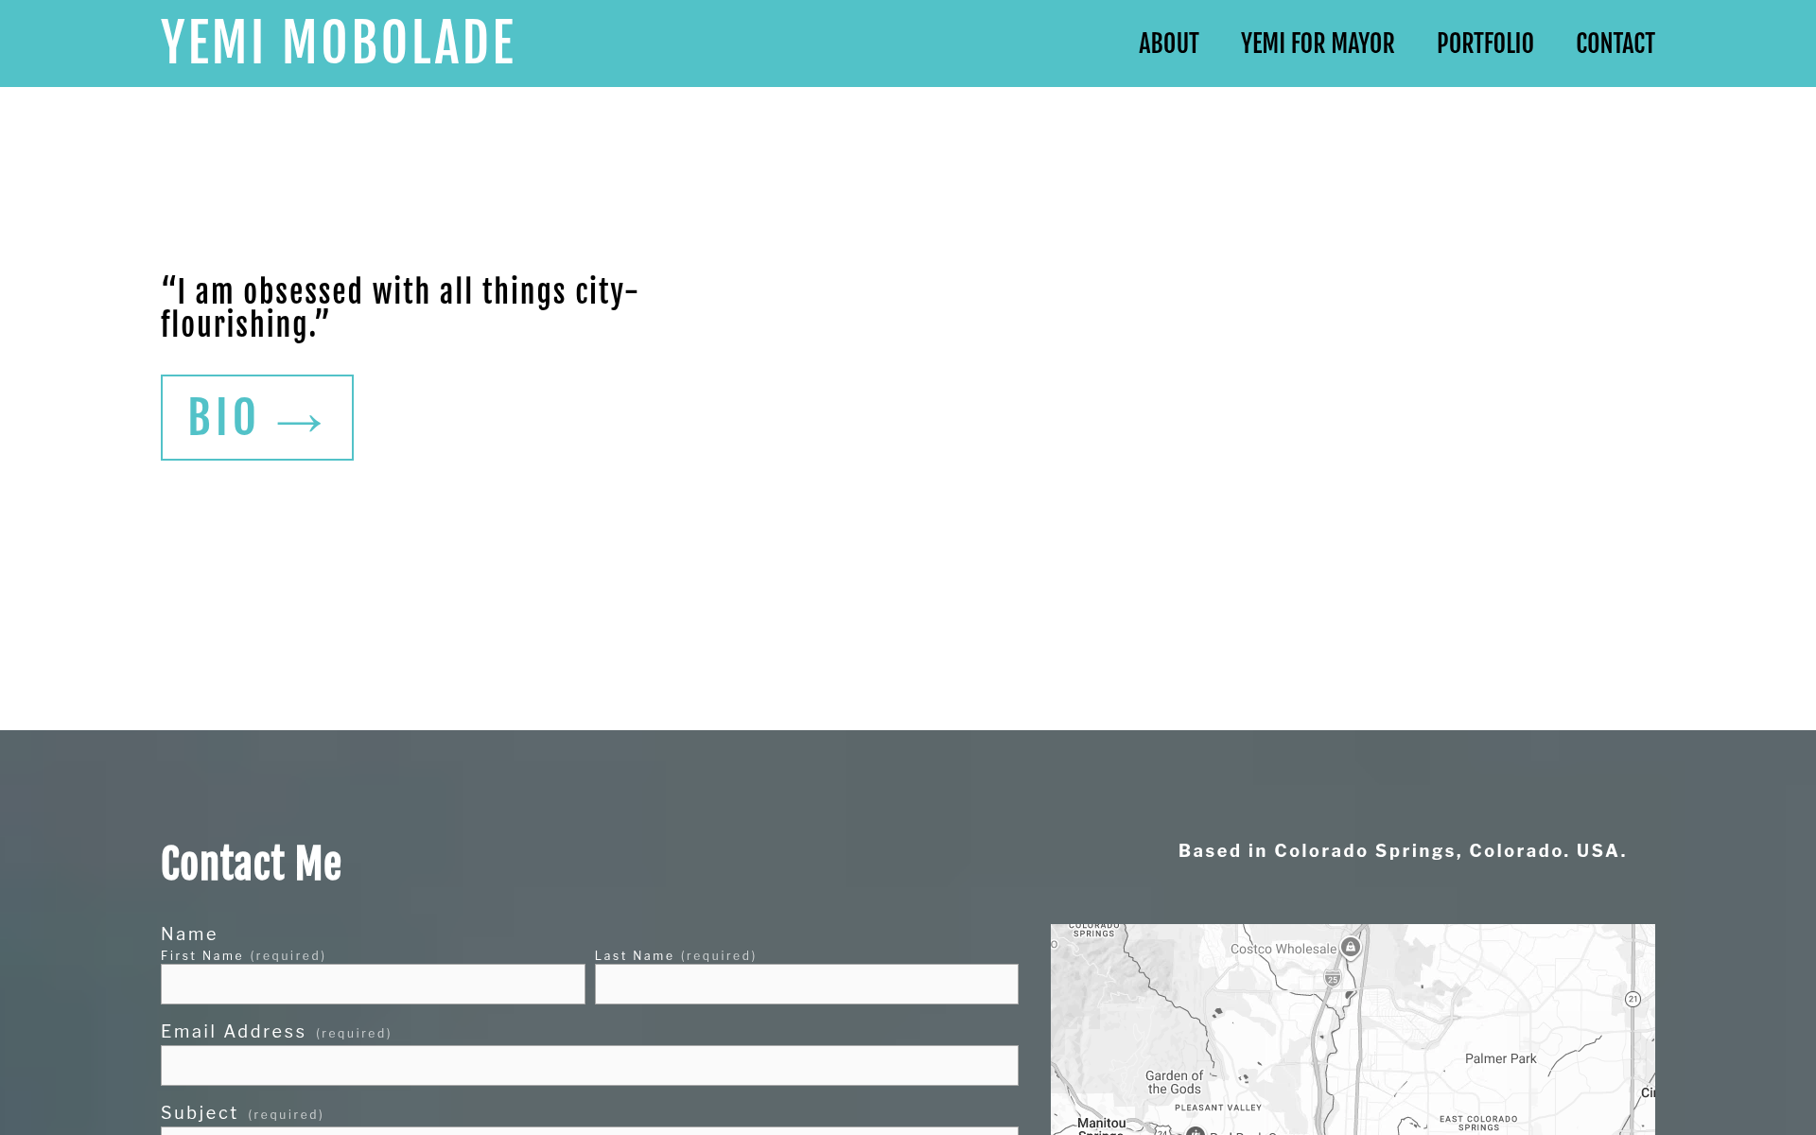Go to YEMI FOR MAYOR page
This screenshot has width=1816, height=1135.
click(1318, 44)
